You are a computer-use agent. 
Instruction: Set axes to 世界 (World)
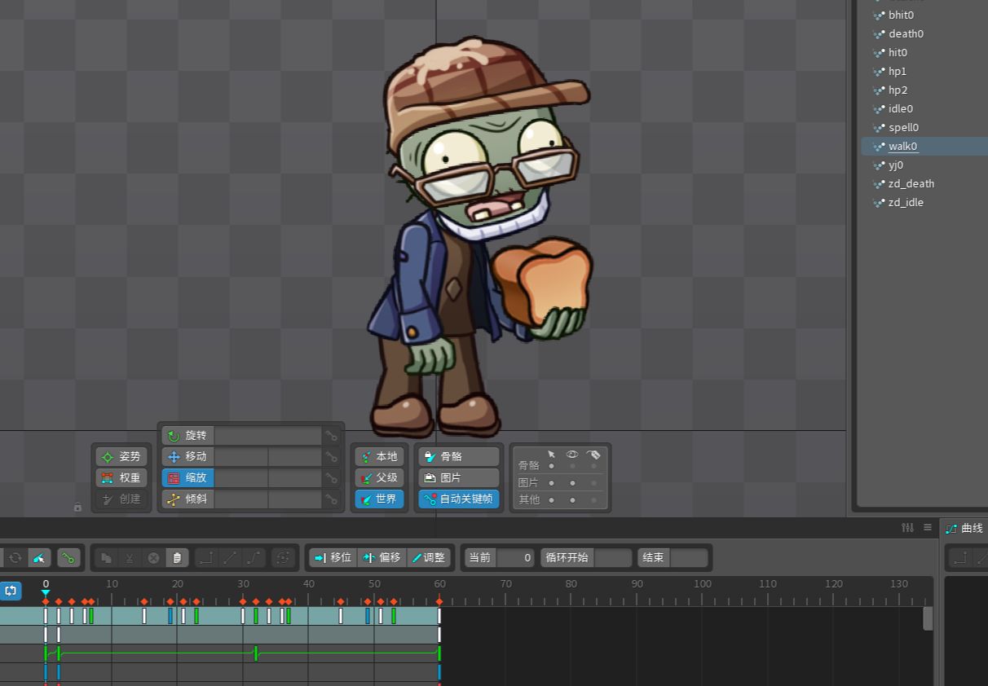(x=379, y=499)
